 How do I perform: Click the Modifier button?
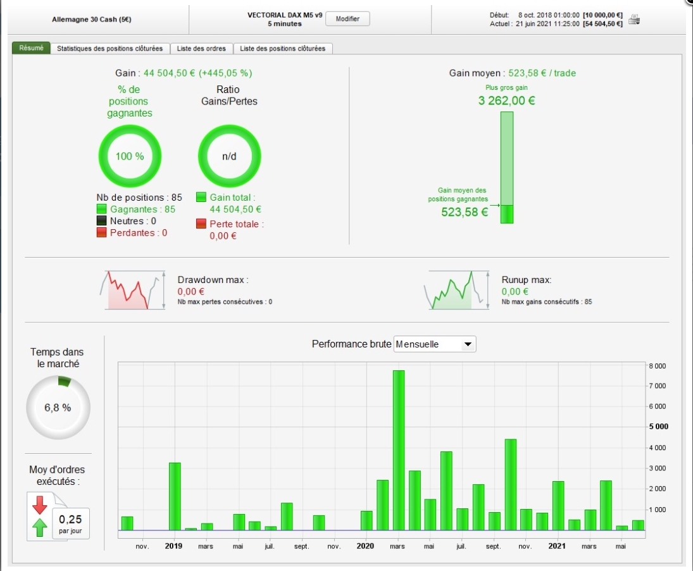click(347, 18)
